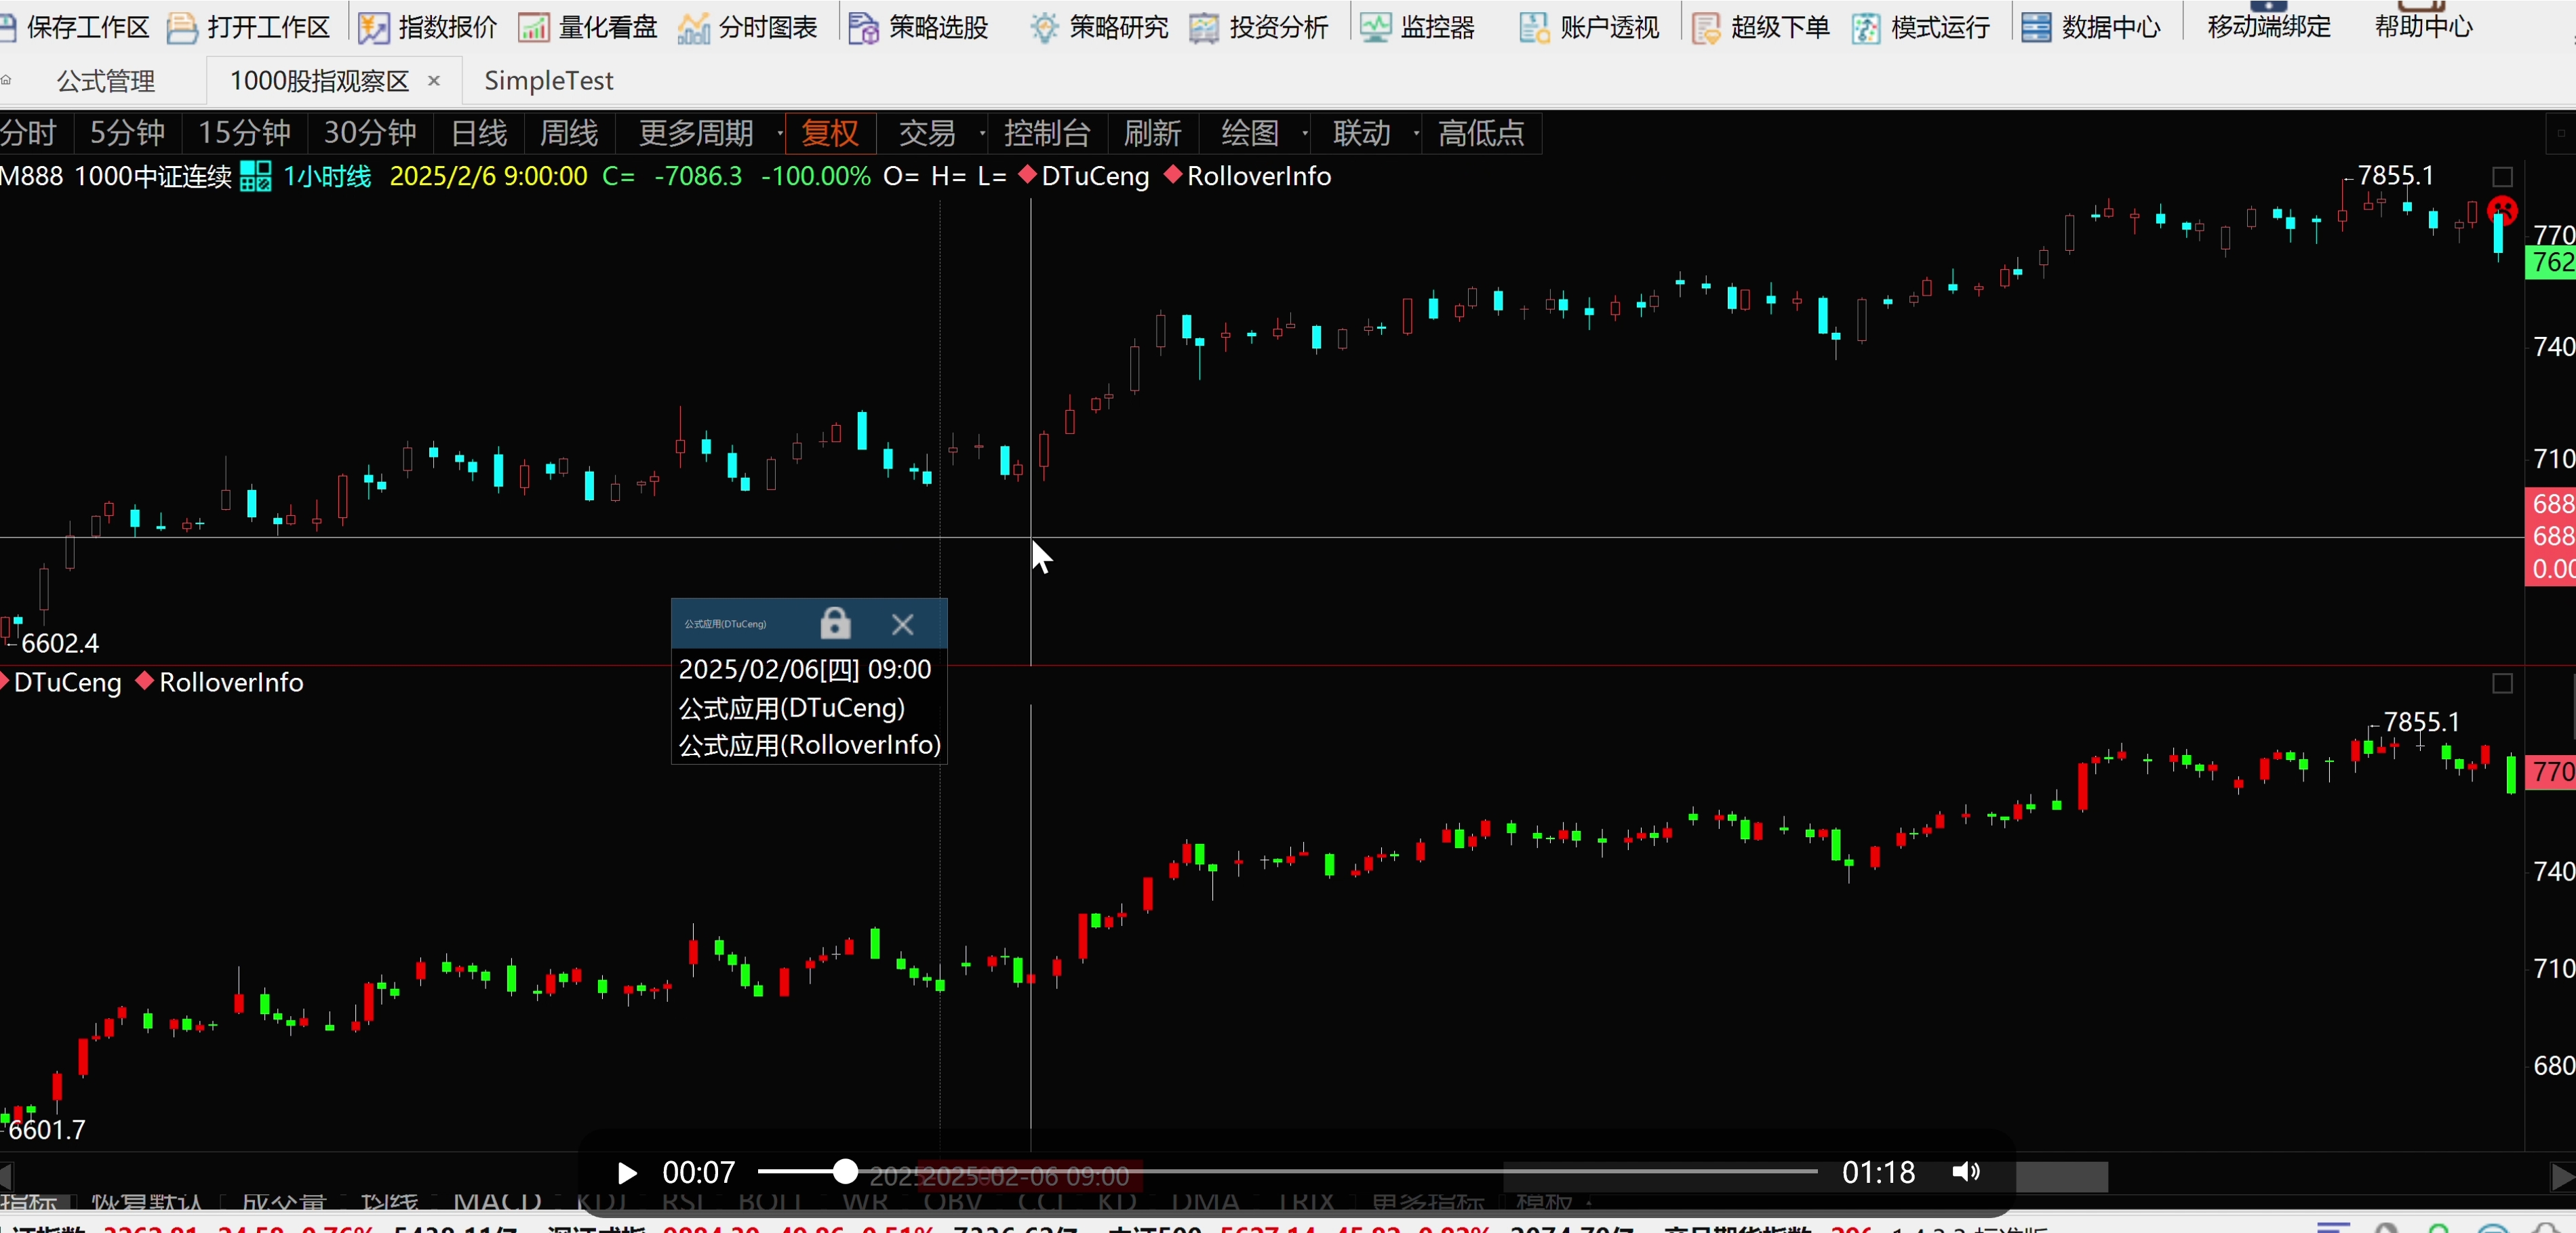Screen dimensions: 2576x1233
Task: Click red diamond before RolloverInfo in lower pane
Action: coord(145,681)
